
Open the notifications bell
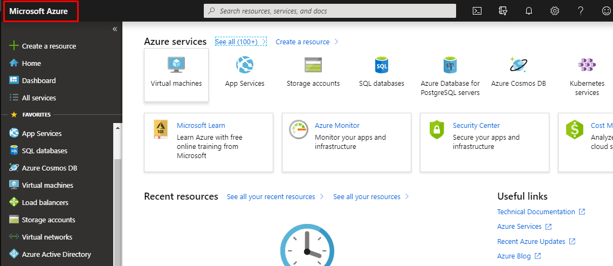(529, 11)
